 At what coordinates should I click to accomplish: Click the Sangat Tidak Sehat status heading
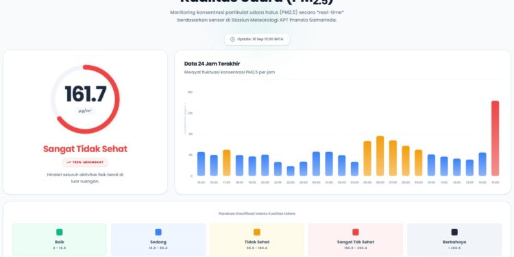pyautogui.click(x=85, y=149)
